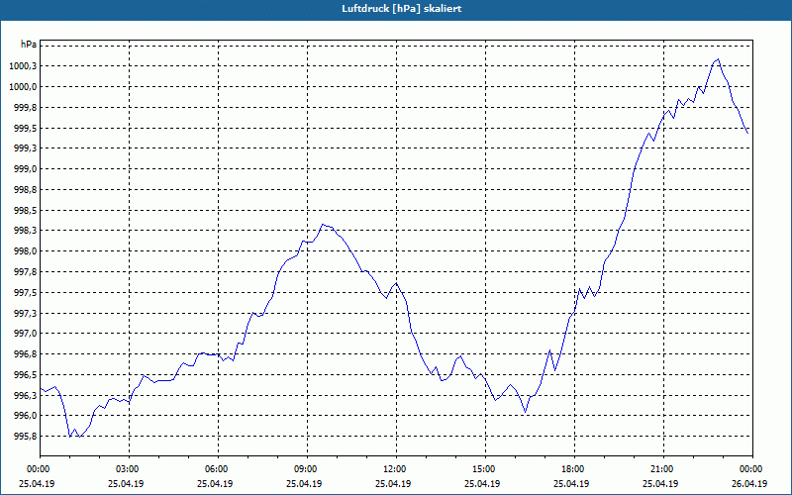This screenshot has height=495, width=792.
Task: Click the 21:00 x-axis label
Action: 663,469
